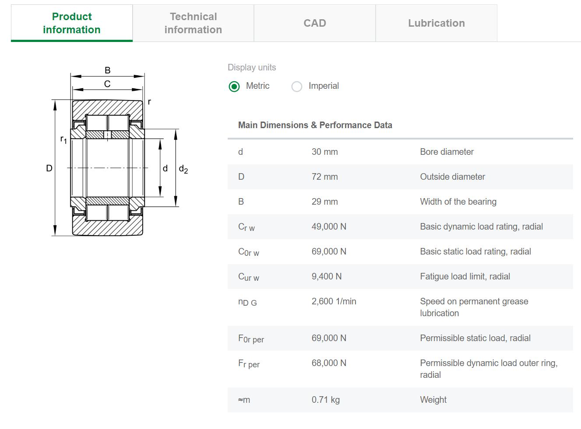The height and width of the screenshot is (429, 581).
Task: Click 'Permissible static load, radial' text
Action: tap(475, 338)
